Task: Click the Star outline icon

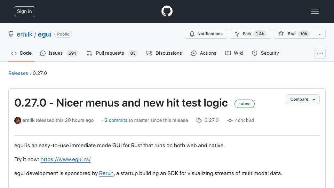Action: coord(281,33)
